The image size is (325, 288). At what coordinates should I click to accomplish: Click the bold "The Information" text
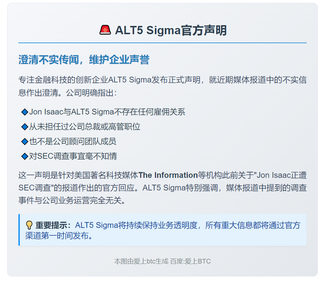tap(168, 175)
